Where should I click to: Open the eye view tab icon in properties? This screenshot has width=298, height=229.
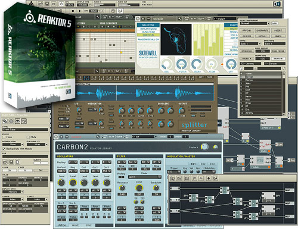pyautogui.click(x=17, y=121)
